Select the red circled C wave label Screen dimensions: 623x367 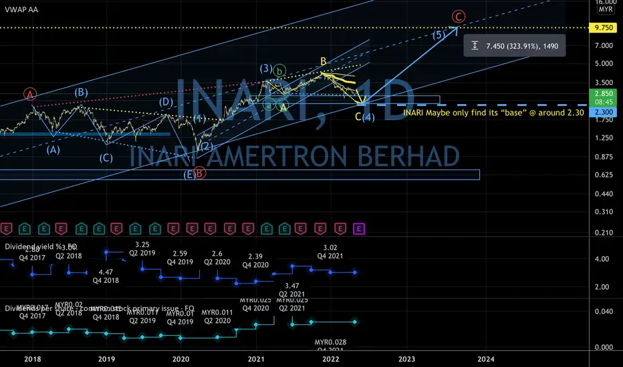(459, 17)
